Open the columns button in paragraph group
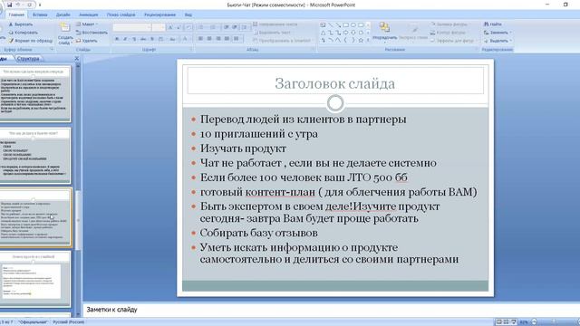Screen dimensions: 580x326 coord(237,38)
